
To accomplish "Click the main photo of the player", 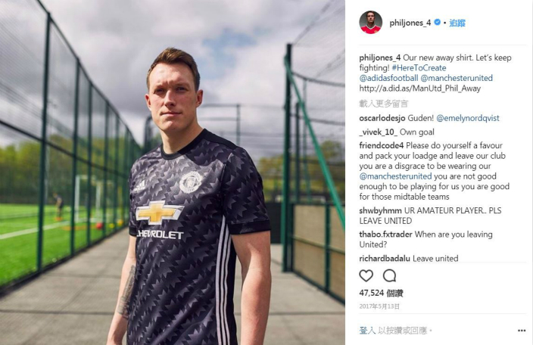I will tap(173, 172).
